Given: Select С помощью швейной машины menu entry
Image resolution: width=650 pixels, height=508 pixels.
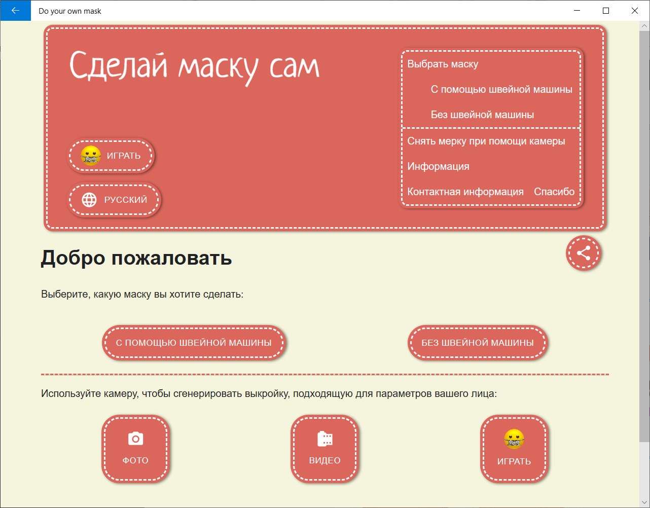Looking at the screenshot, I should pos(501,89).
